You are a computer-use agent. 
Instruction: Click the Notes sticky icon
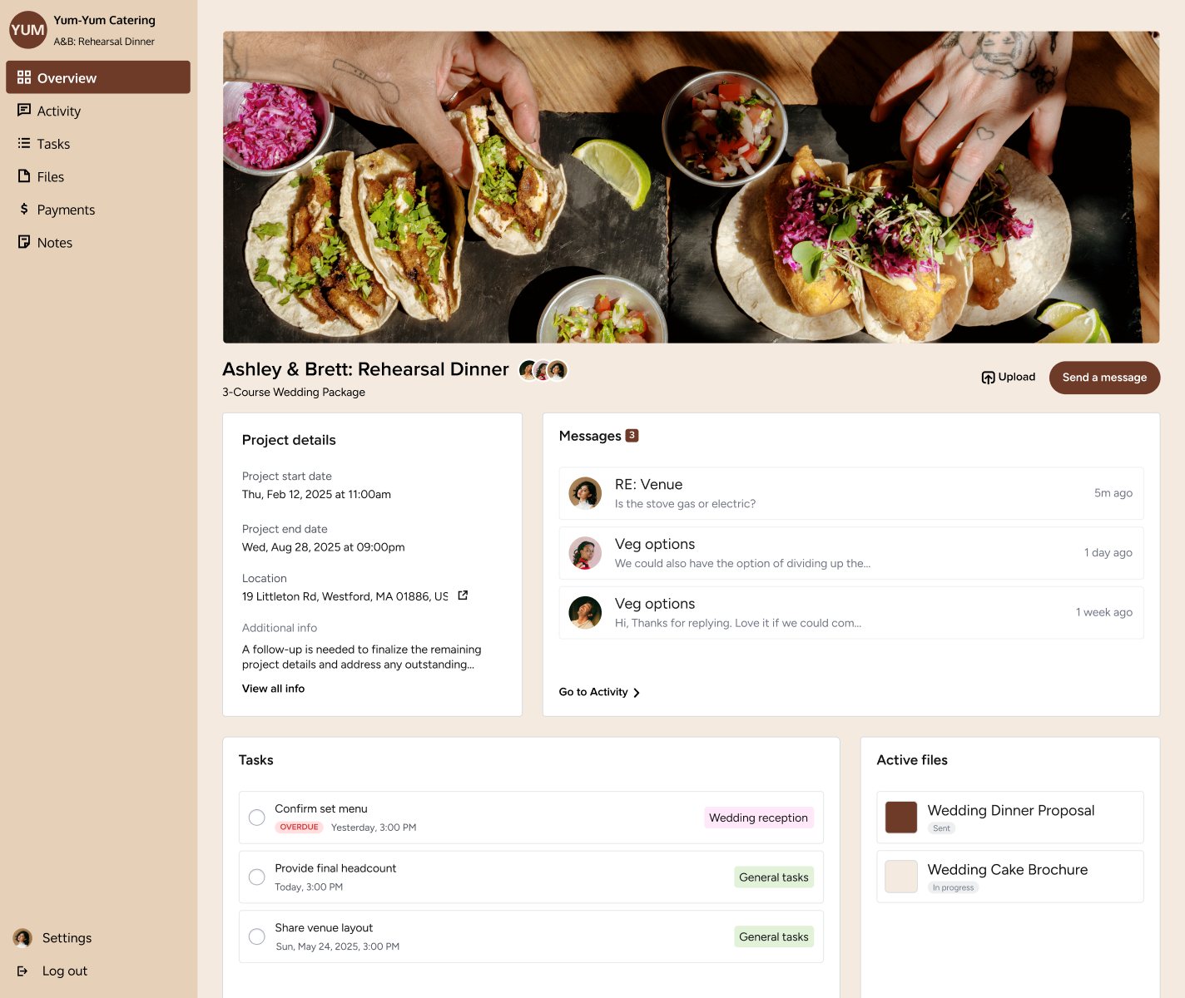24,242
